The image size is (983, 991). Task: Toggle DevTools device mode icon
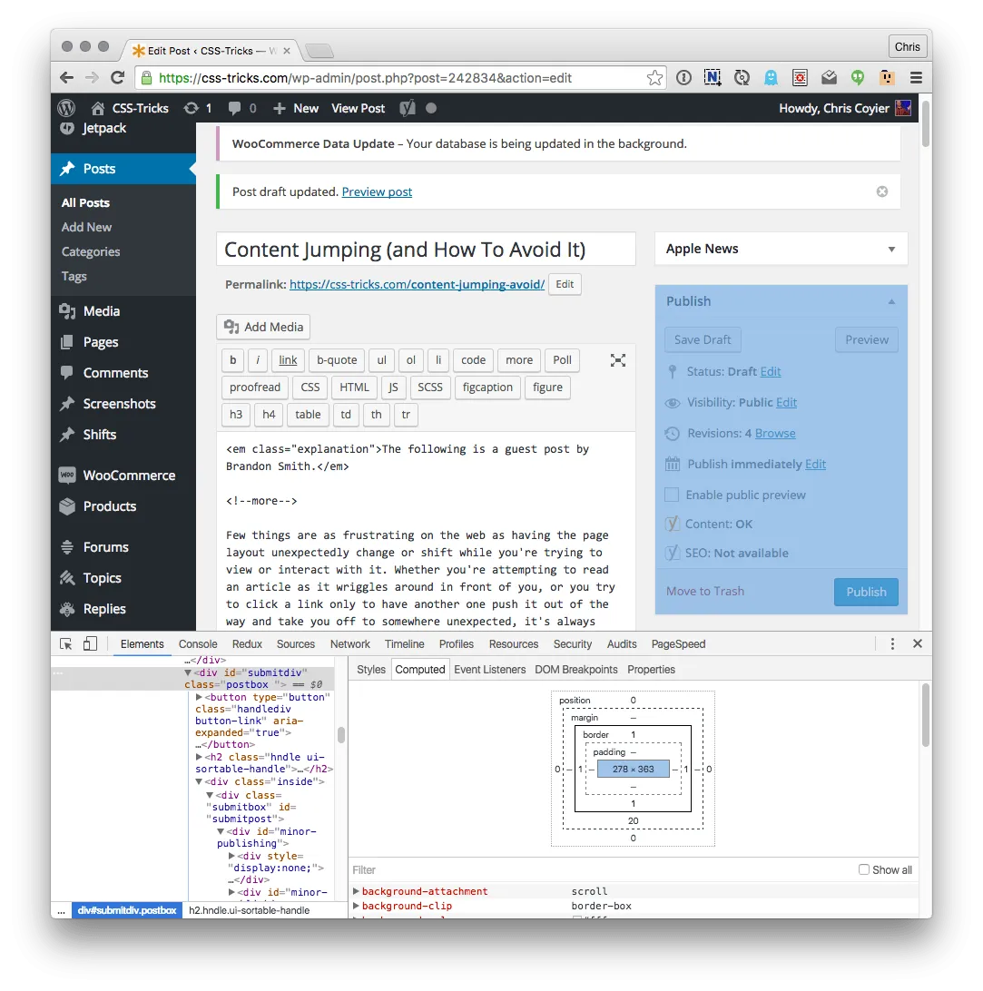pos(91,644)
